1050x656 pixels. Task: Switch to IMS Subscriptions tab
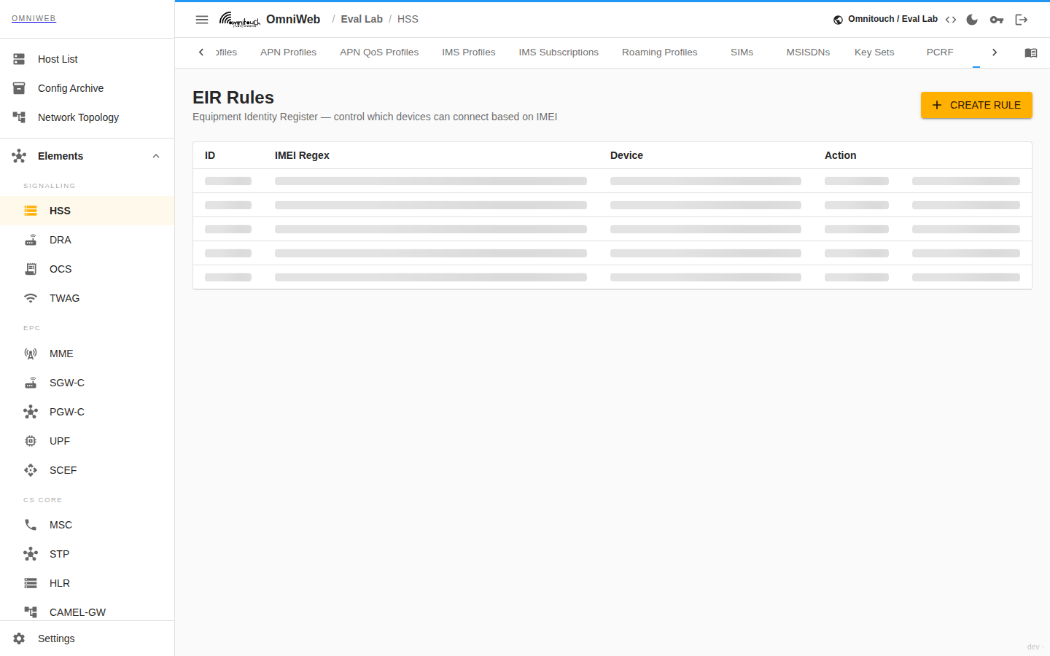coord(559,52)
